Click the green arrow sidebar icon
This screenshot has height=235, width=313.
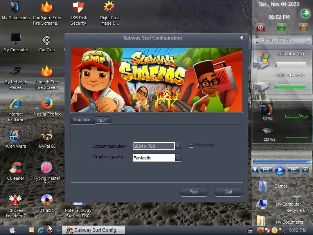pos(305,14)
